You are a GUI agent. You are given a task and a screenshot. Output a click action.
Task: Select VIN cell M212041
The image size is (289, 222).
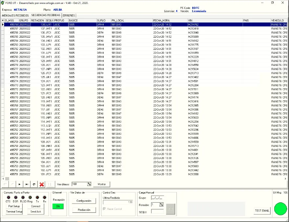(x=215, y=154)
